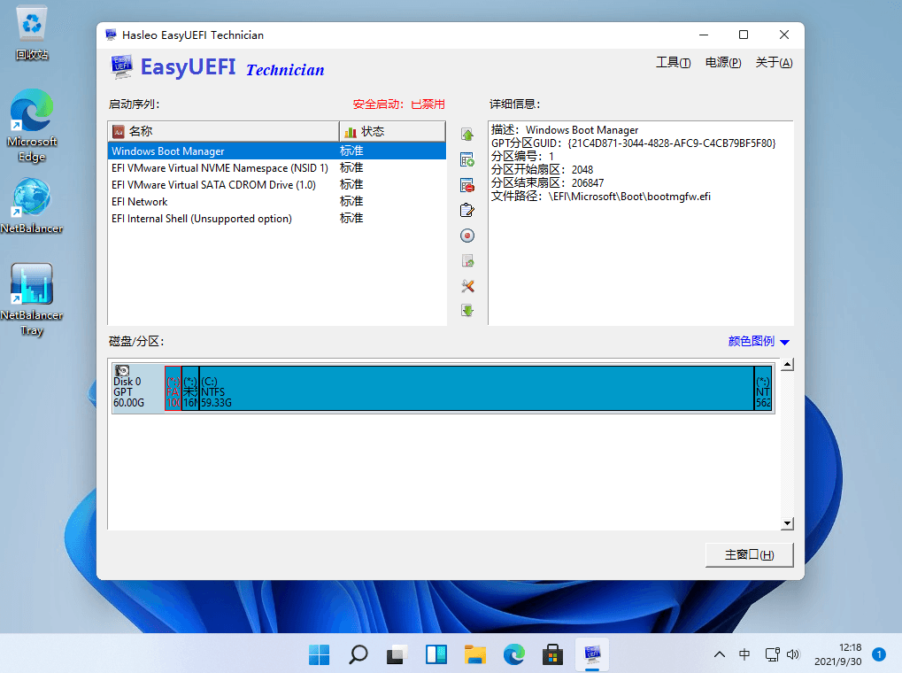
Task: Move boot entry up with green arrow
Action: [467, 135]
